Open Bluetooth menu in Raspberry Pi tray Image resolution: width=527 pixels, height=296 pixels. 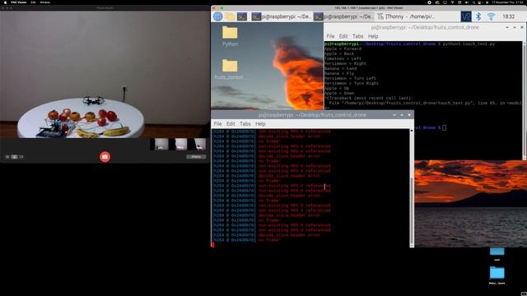point(478,16)
